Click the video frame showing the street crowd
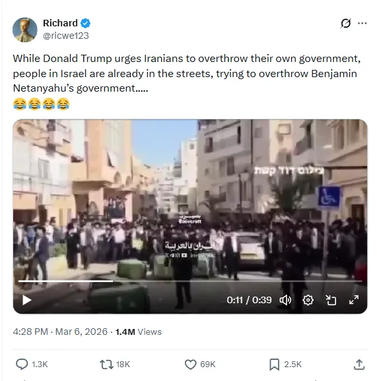The height and width of the screenshot is (381, 377). tap(190, 199)
